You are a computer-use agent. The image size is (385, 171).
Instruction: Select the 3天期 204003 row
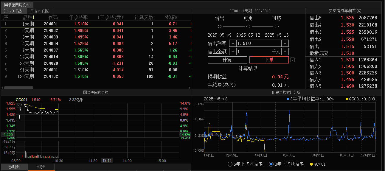click(x=95, y=37)
